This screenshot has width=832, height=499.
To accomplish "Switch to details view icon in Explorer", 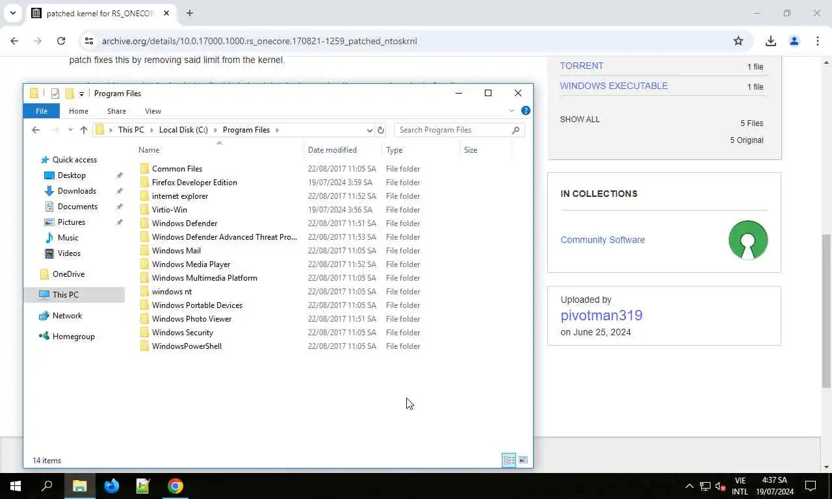I will (x=509, y=460).
